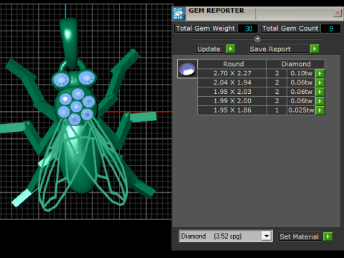The width and height of the screenshot is (344, 258).
Task: Click the Save Report button label
Action: pyautogui.click(x=278, y=49)
